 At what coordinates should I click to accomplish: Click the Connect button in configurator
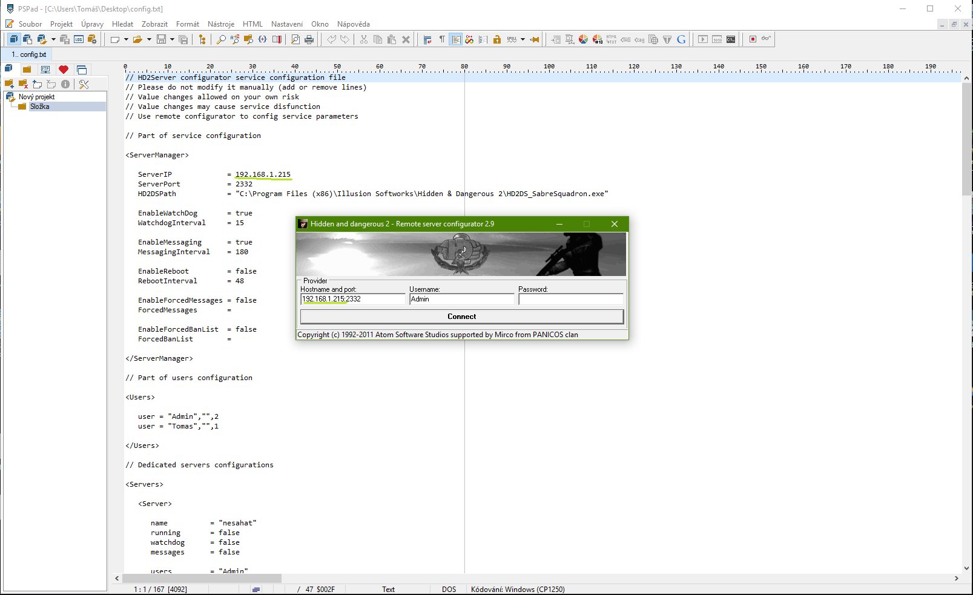462,317
